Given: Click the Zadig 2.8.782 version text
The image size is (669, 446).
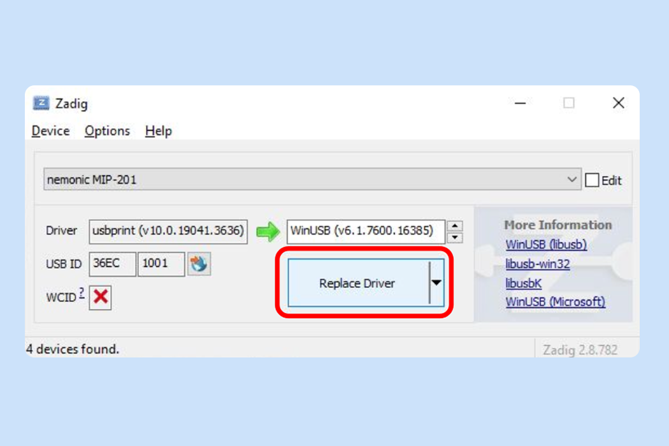Looking at the screenshot, I should point(580,350).
